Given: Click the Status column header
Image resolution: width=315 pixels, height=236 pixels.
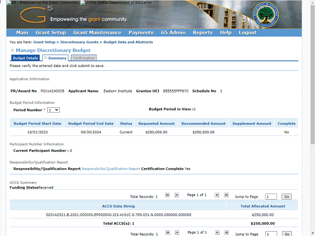Looking at the screenshot, I should tap(126, 123).
